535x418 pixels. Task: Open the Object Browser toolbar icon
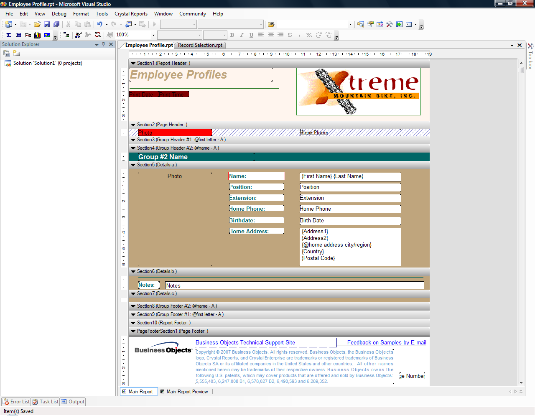click(380, 24)
